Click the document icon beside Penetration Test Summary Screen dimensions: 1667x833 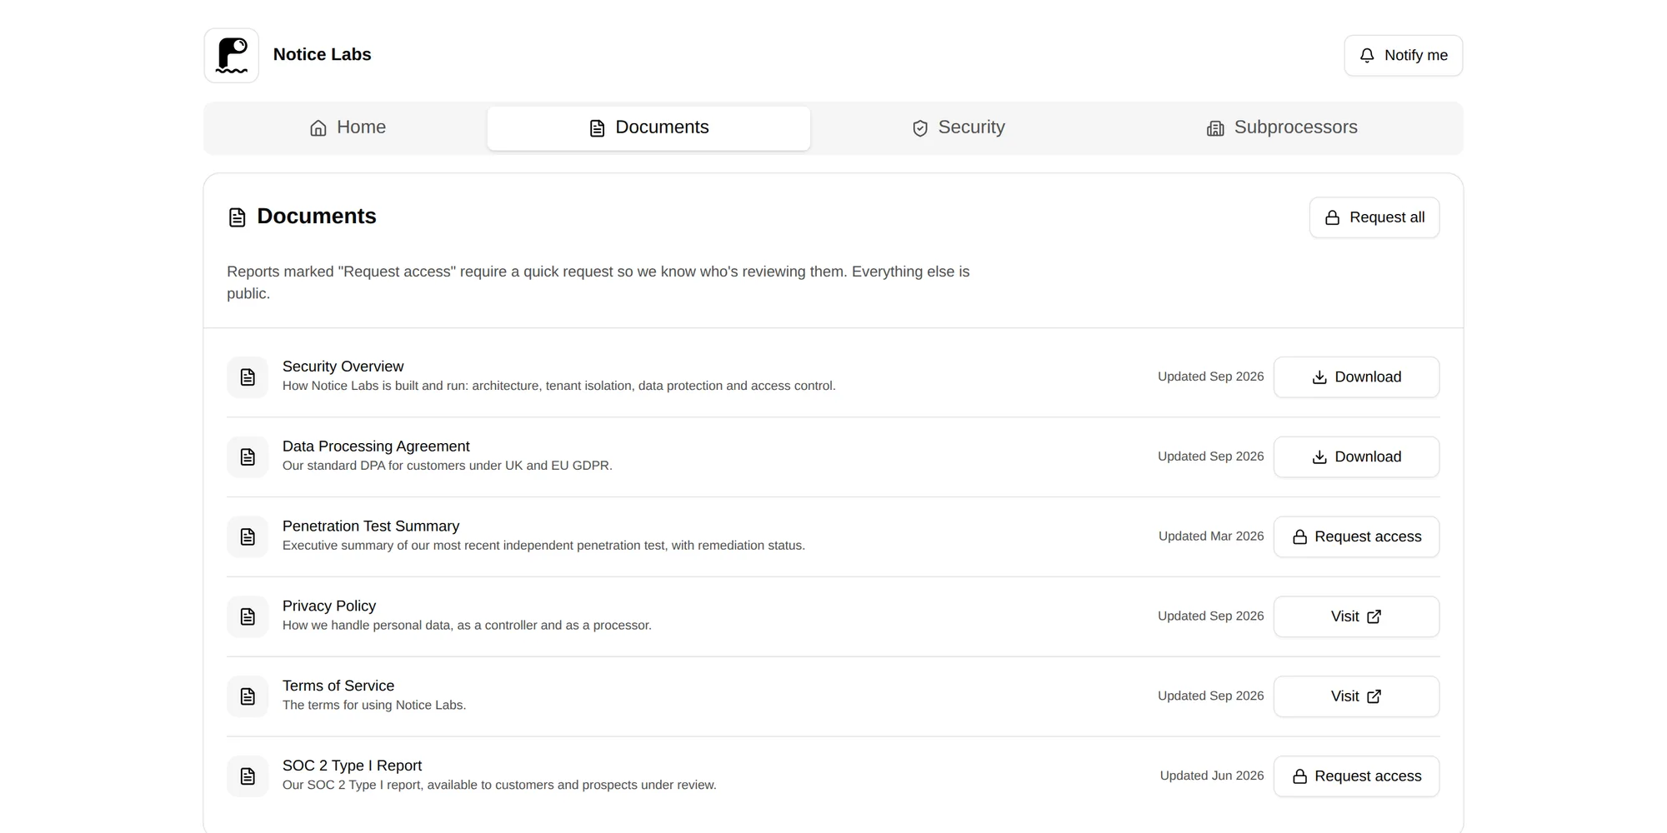click(x=248, y=537)
